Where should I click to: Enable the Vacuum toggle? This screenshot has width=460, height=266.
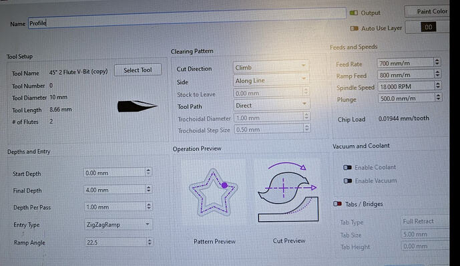348,180
